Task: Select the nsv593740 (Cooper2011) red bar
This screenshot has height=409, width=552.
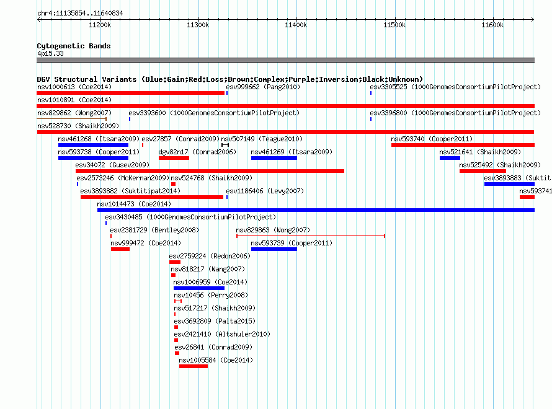Action: click(463, 145)
